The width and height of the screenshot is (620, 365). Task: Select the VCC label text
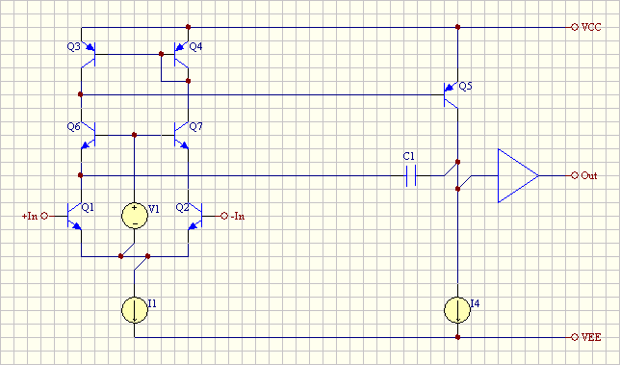591,27
